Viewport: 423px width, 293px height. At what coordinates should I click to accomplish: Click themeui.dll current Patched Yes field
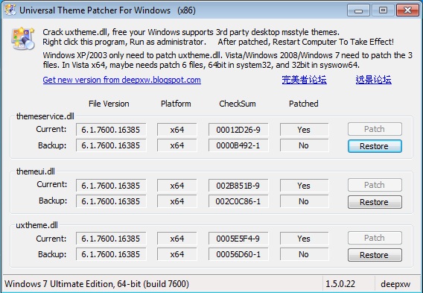click(305, 186)
